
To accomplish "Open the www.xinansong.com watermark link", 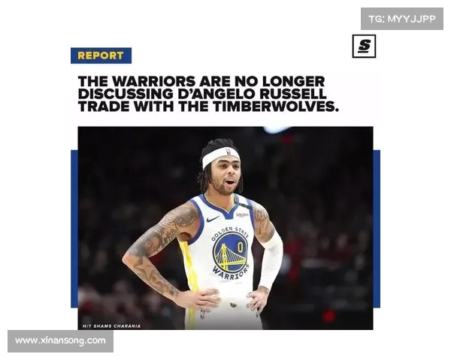I will [x=60, y=341].
